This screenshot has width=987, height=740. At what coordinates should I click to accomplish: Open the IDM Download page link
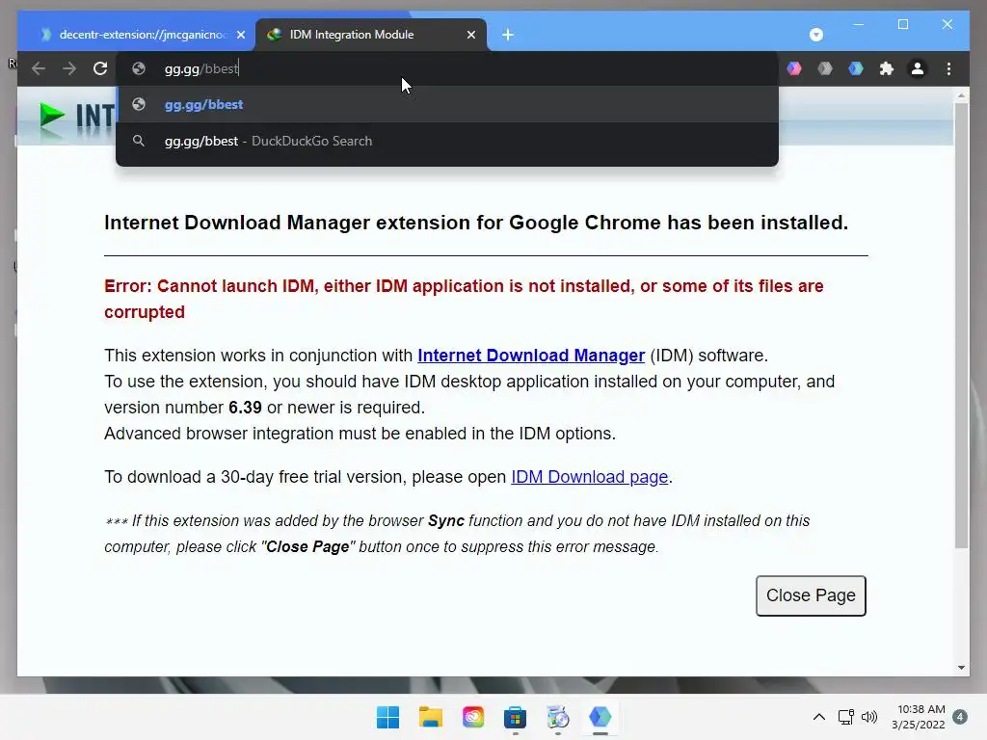(x=589, y=477)
